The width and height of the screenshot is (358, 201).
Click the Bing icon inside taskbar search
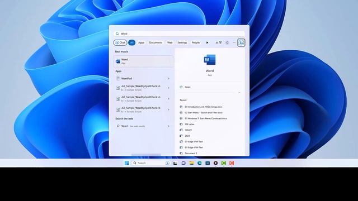tap(167, 163)
